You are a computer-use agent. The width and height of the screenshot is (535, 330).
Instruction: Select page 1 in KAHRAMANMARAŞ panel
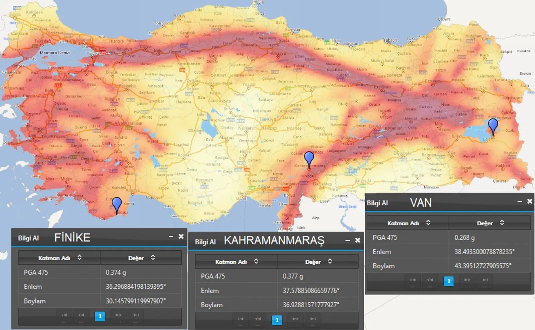[277, 320]
